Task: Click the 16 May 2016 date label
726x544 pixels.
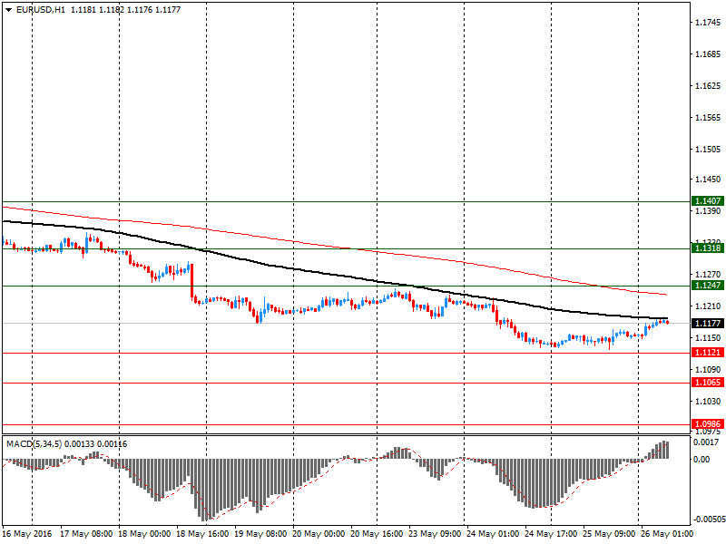Action: click(27, 534)
